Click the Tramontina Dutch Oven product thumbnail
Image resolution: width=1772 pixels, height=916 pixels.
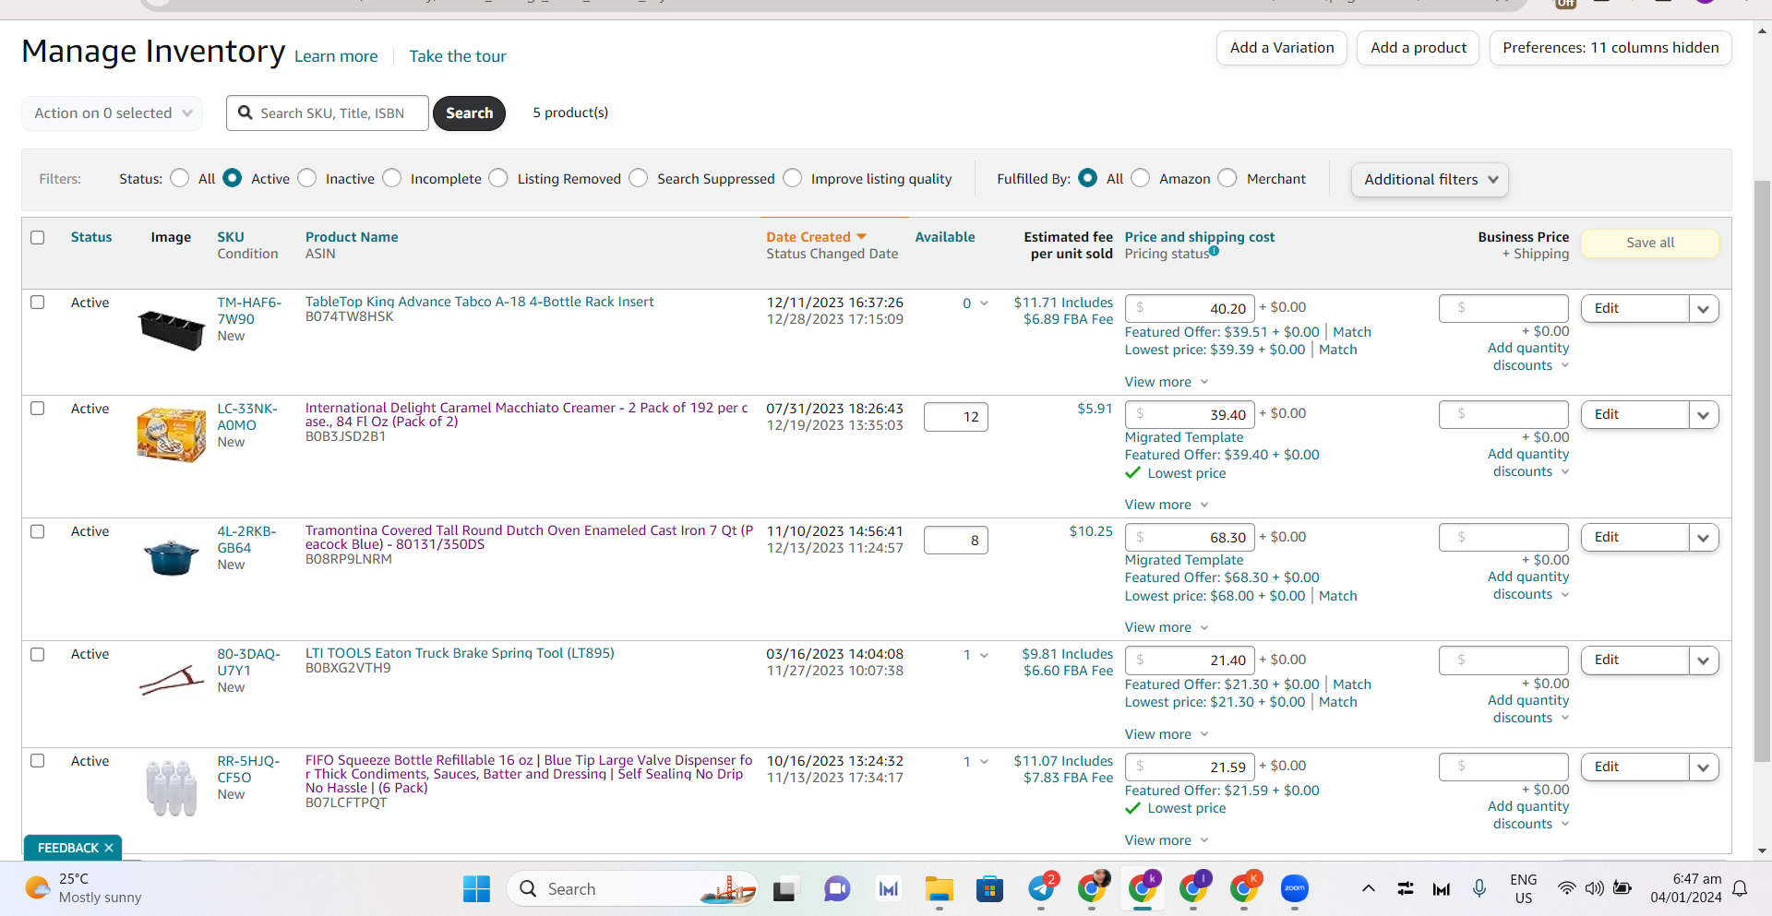point(172,557)
